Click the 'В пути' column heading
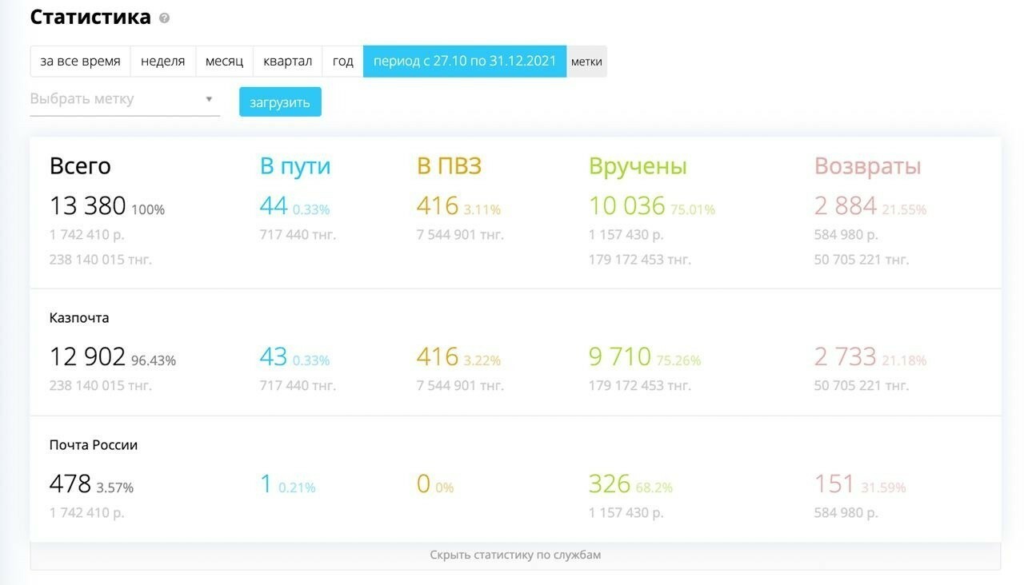This screenshot has height=585, width=1024. (295, 165)
